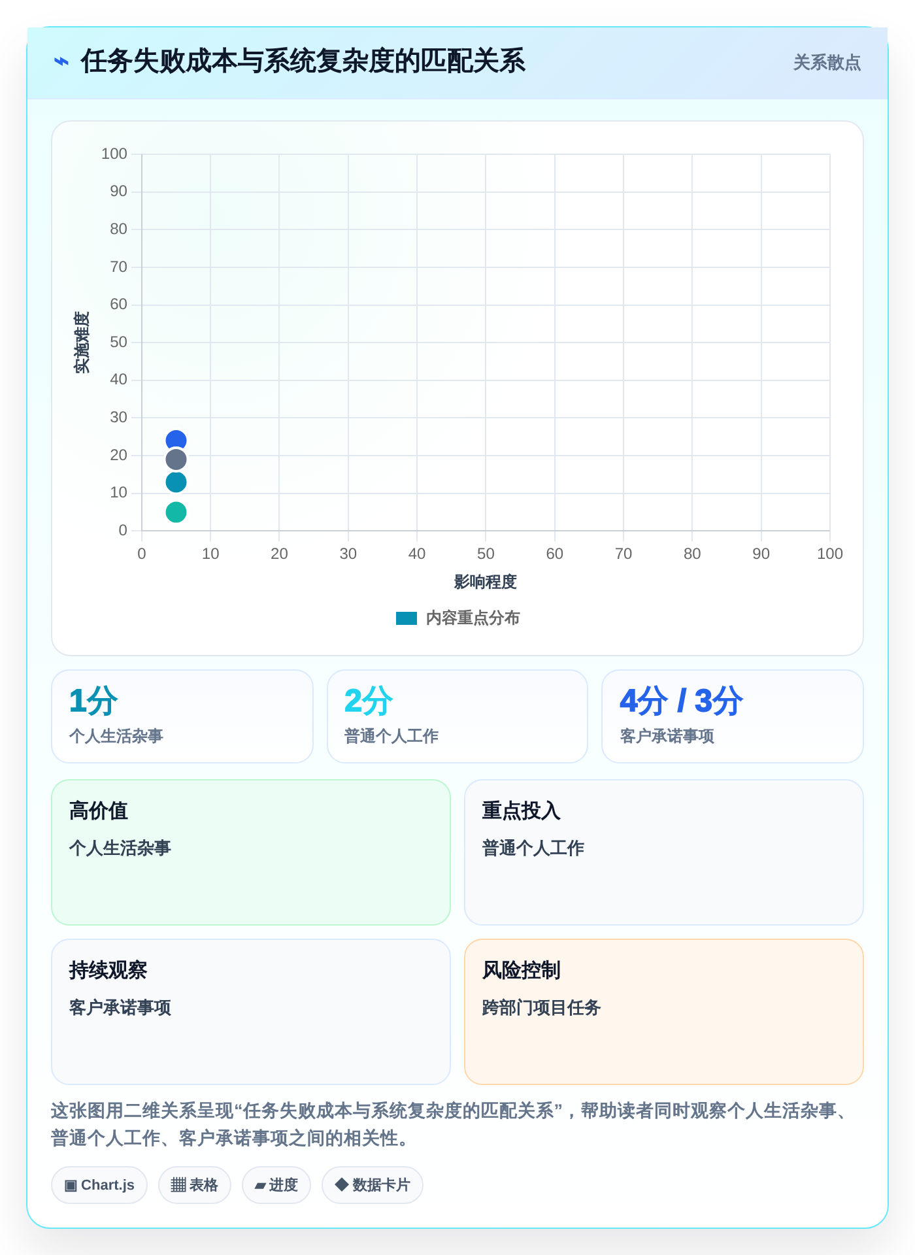Image resolution: width=915 pixels, height=1255 pixels.
Task: Click the 进度 tag chip
Action: [276, 1185]
